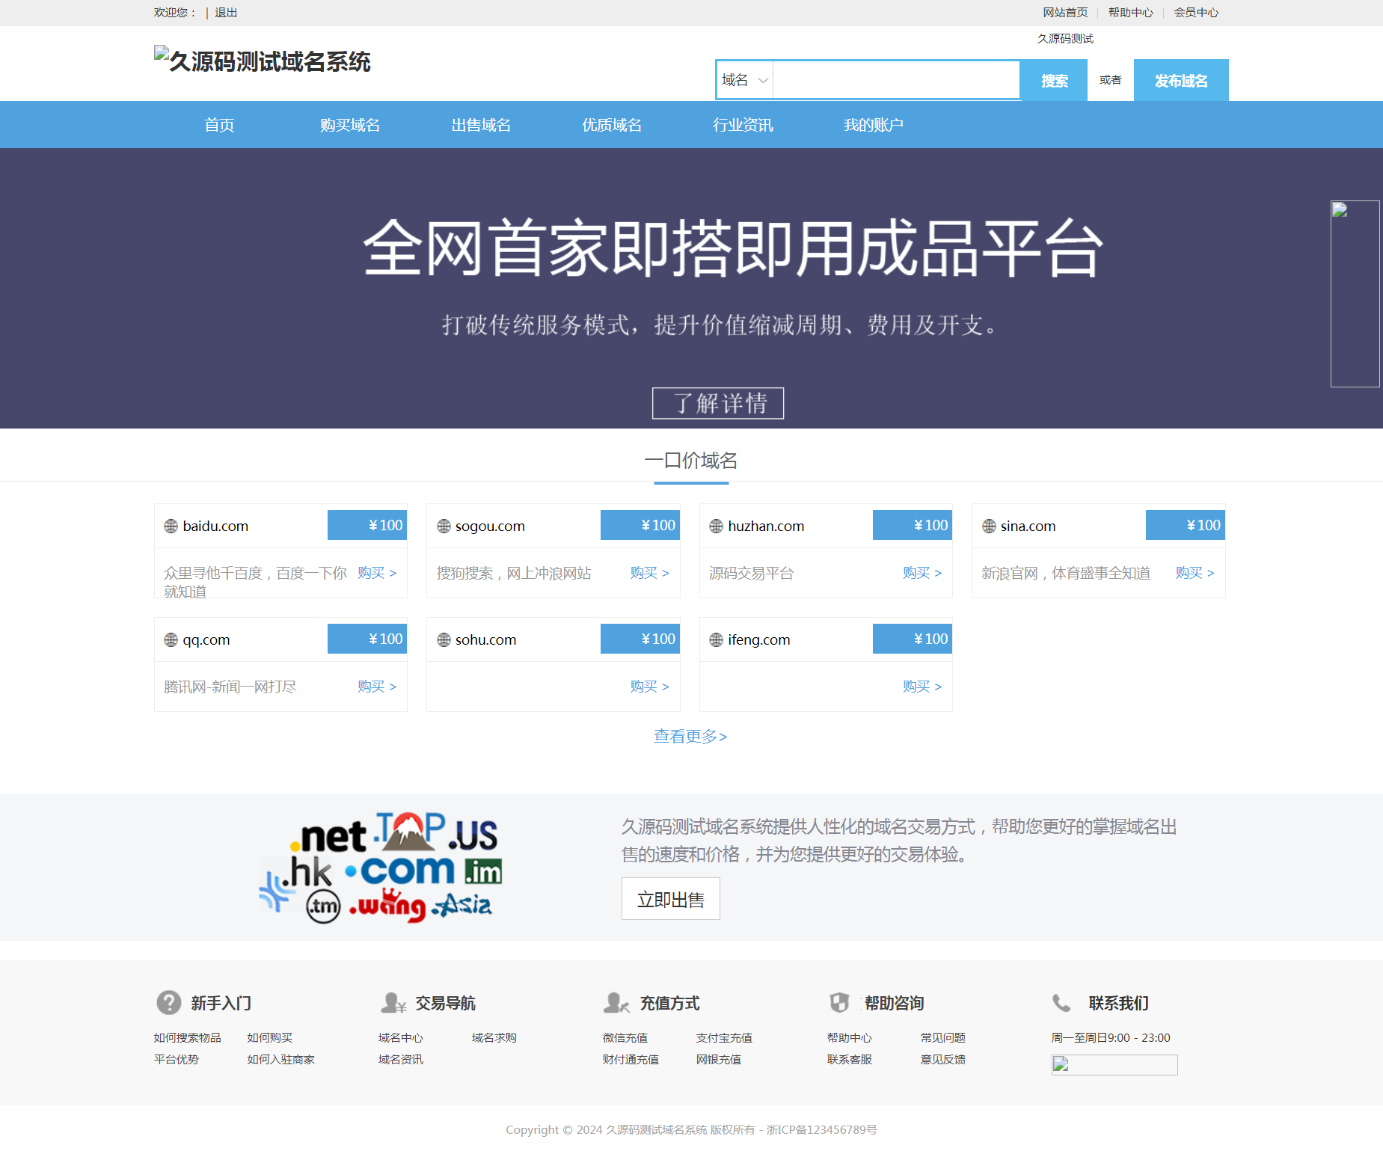Open the 域名 search type dropdown
Screen dimensions: 1383x1154
click(744, 80)
